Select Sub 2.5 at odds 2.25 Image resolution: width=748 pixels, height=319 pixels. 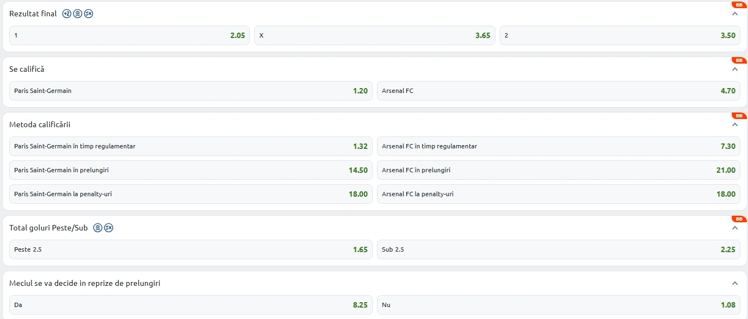tap(558, 249)
